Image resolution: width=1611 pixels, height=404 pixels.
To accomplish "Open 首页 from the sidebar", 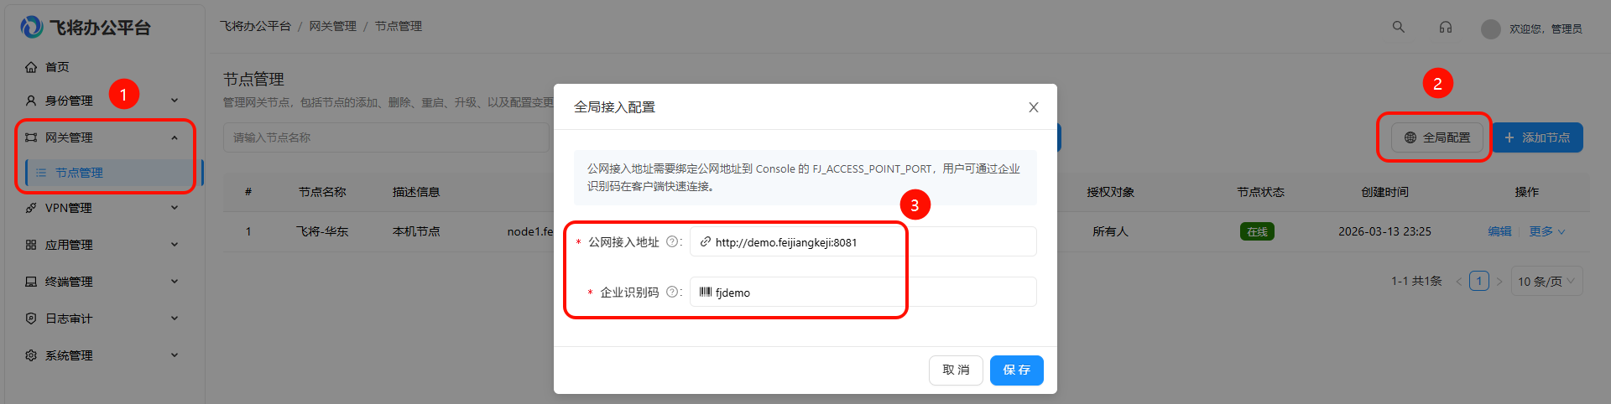I will coord(57,67).
